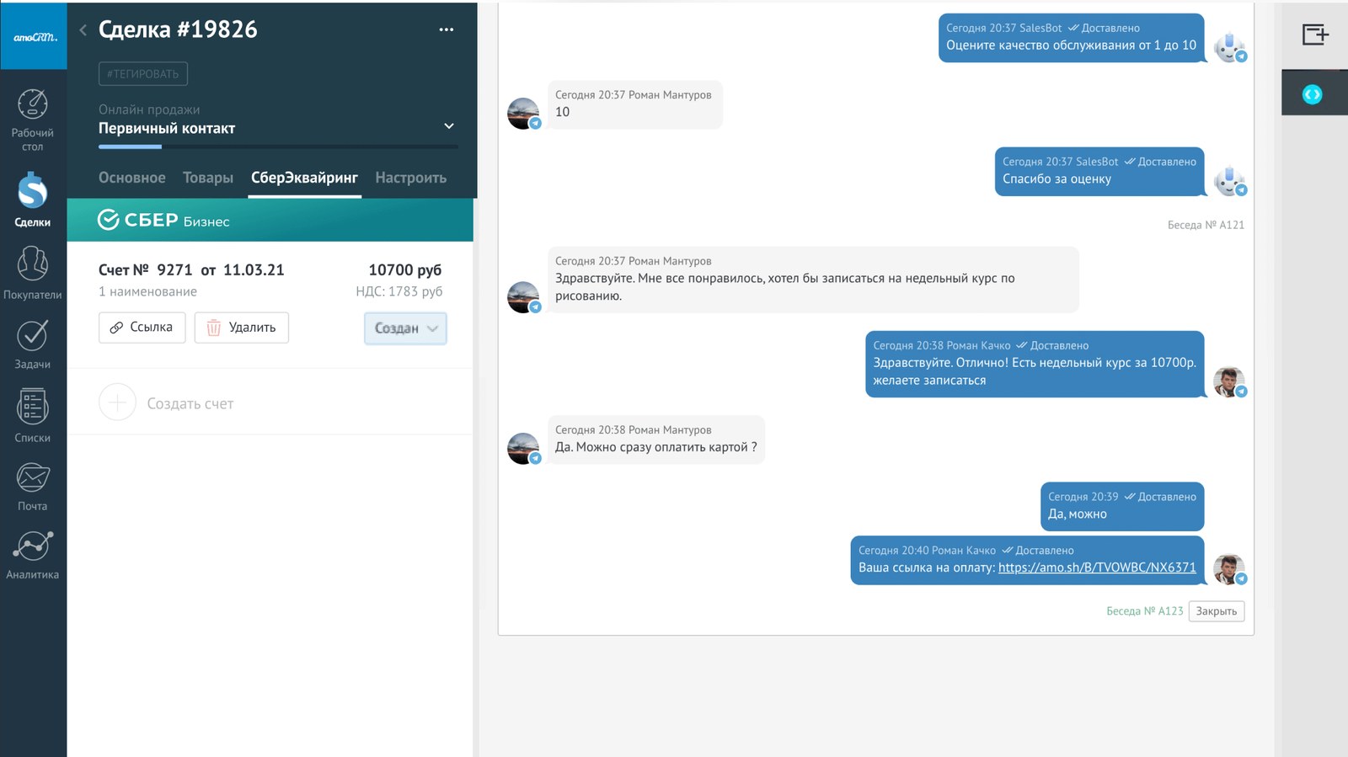Open the Почта mailbox
The height and width of the screenshot is (757, 1348).
click(x=33, y=487)
